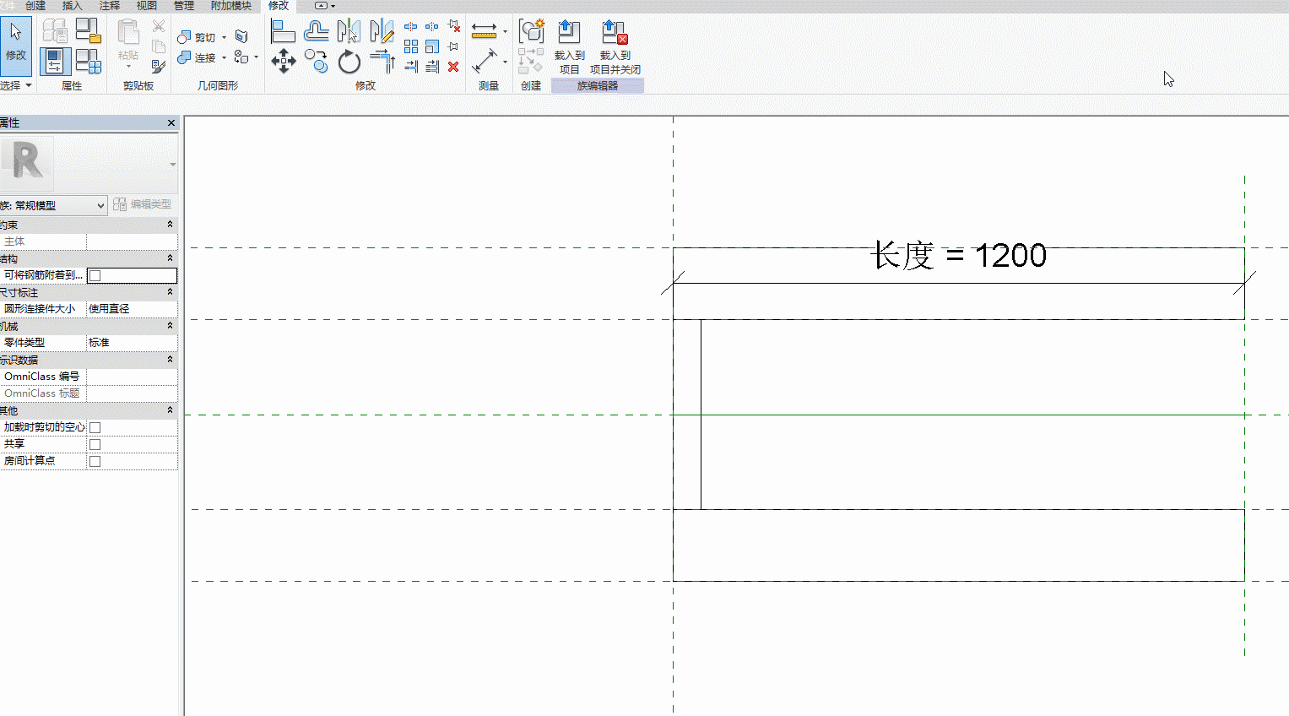Switch to the 注释 ribbon tab

tap(110, 6)
